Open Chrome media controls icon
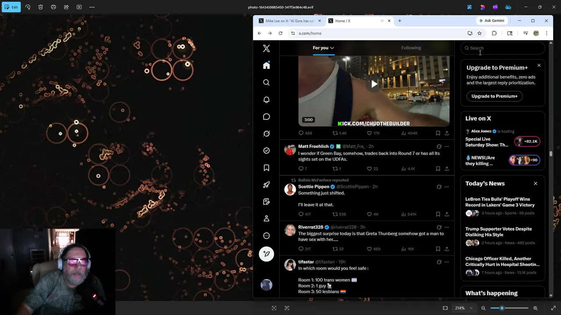 525,33
